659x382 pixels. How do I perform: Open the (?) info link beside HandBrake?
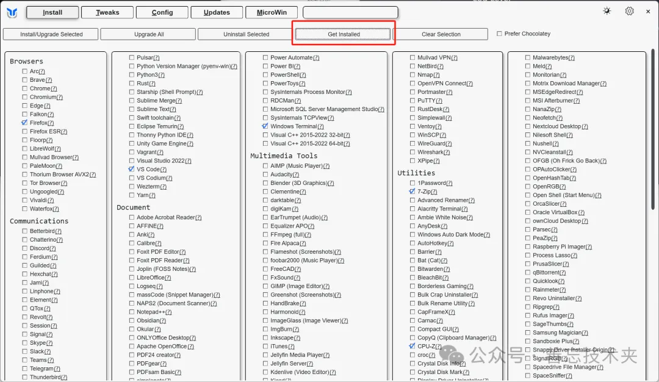tap(303, 303)
